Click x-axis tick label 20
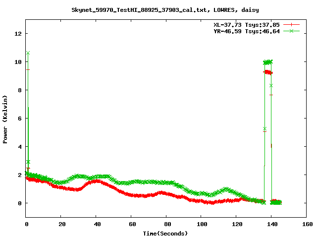317x238 pixels. 62,224
